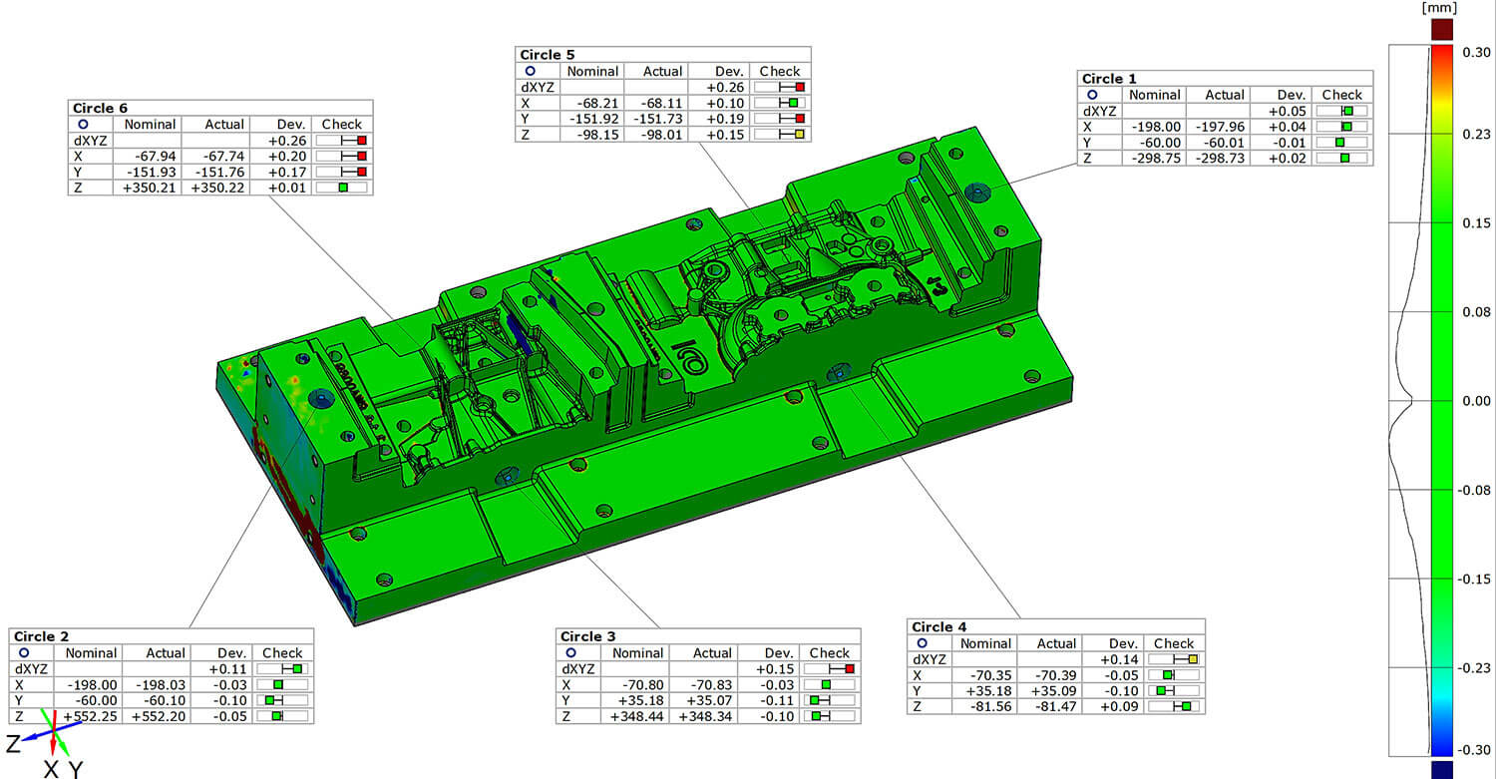Click the dark blue bottom swatch of legend
The width and height of the screenshot is (1496, 779).
click(x=1442, y=768)
